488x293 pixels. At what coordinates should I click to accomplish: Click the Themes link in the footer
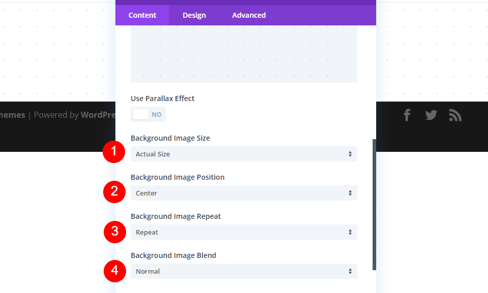tap(13, 115)
